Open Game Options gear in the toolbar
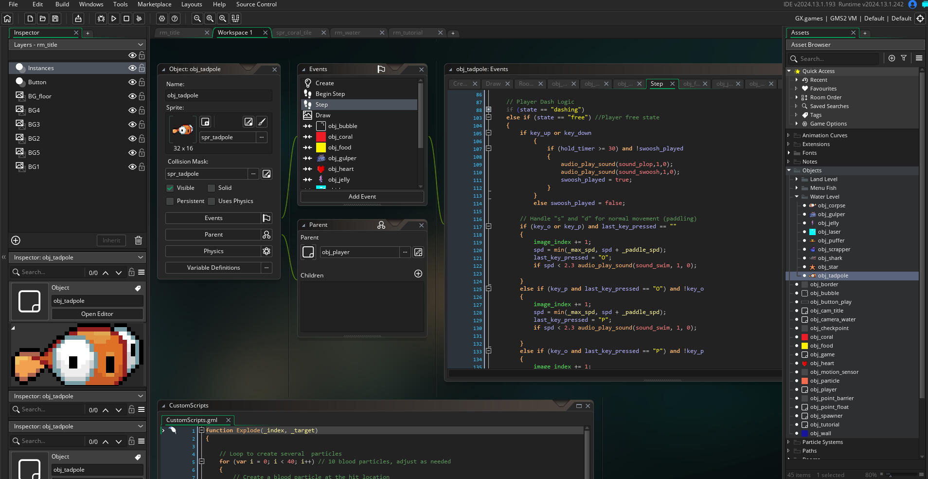Image resolution: width=928 pixels, height=479 pixels. (x=162, y=18)
